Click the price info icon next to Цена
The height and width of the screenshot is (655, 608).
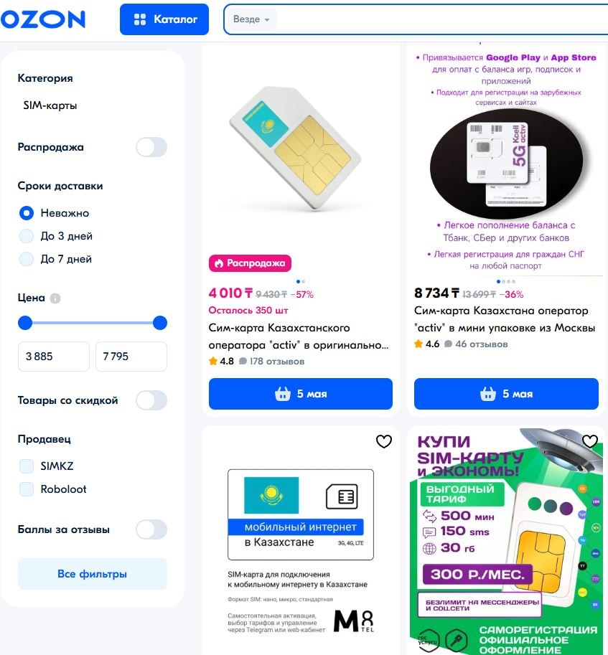click(55, 298)
